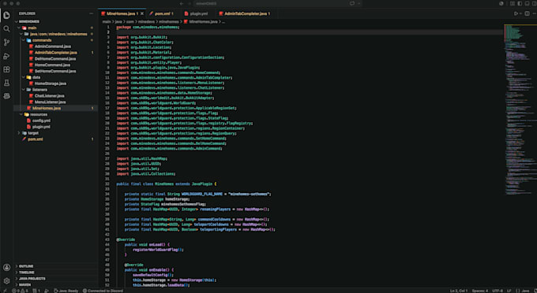This screenshot has width=537, height=293.
Task: Switch to the MineHomes.java tab
Action: click(122, 13)
